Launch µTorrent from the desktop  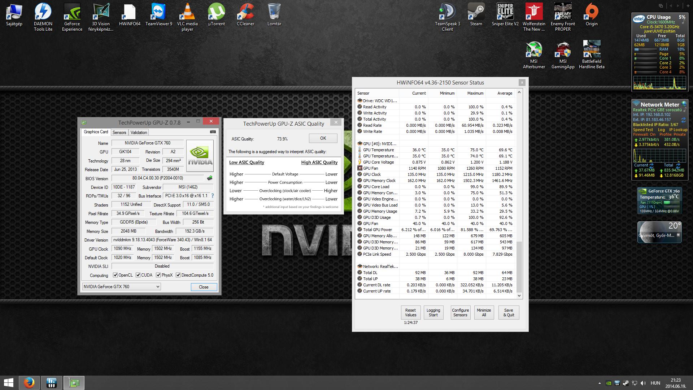(x=216, y=15)
